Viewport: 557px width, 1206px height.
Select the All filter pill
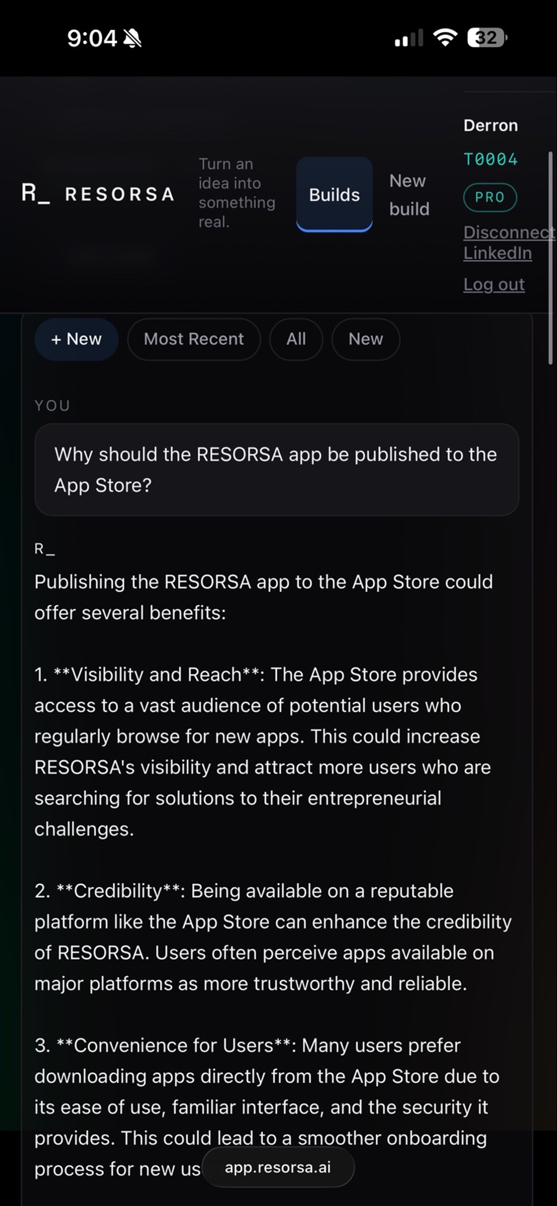[296, 339]
